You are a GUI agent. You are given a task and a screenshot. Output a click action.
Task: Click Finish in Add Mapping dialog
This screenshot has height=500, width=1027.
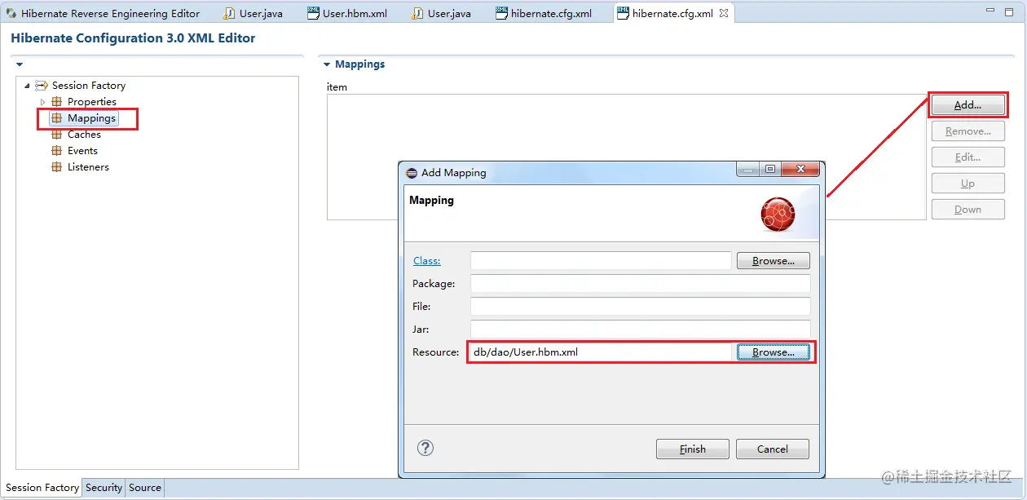[x=692, y=449]
